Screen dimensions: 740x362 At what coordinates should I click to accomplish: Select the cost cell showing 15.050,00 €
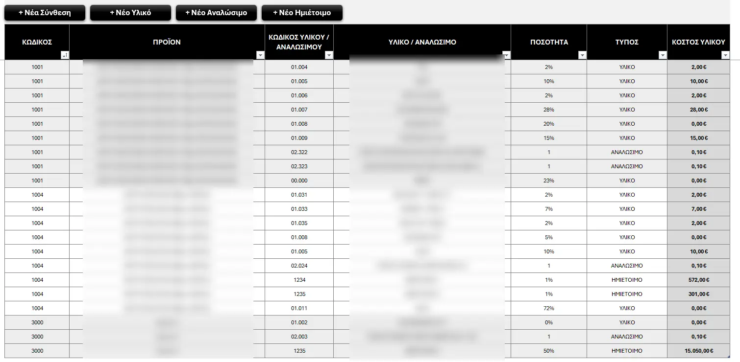pyautogui.click(x=698, y=351)
